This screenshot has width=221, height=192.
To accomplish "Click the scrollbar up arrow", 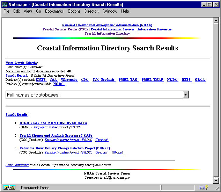I will [x=216, y=21].
